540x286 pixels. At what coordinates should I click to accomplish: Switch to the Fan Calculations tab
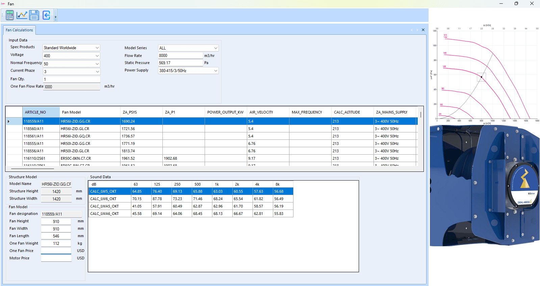[19, 30]
